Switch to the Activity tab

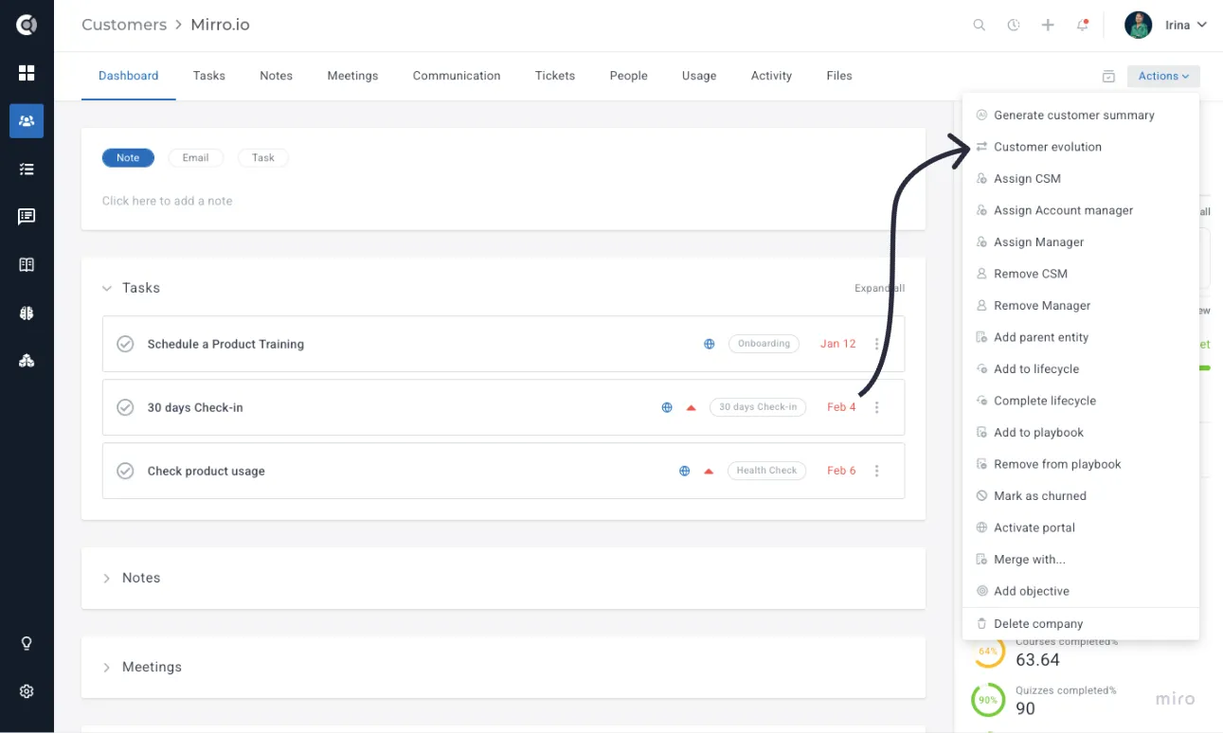771,76
